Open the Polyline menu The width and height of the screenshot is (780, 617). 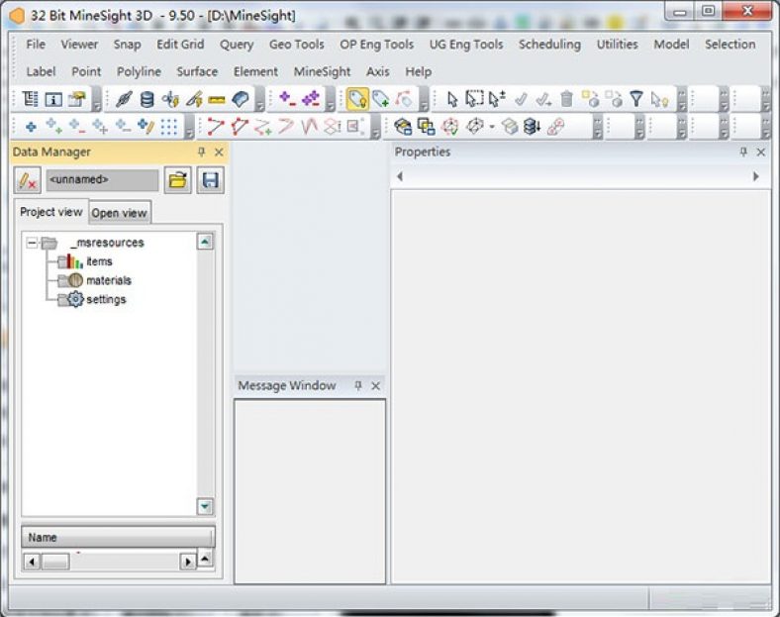coord(139,71)
